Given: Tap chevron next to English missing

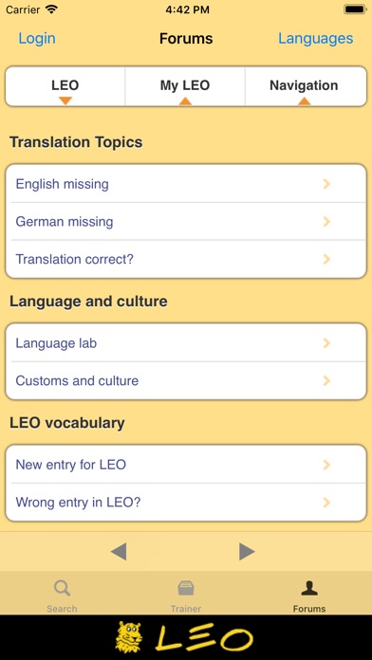Looking at the screenshot, I should coord(326,184).
